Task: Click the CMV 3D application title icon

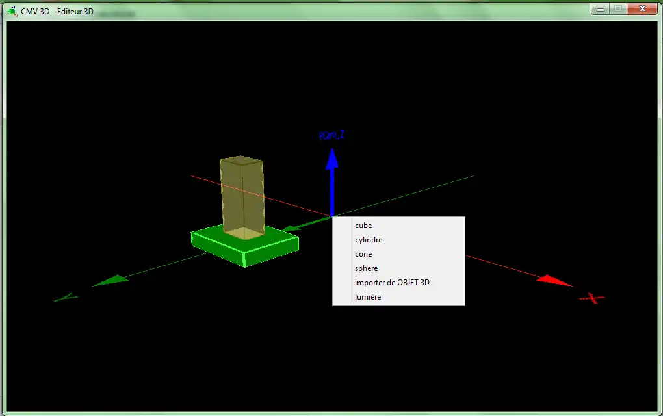Action: [12, 12]
